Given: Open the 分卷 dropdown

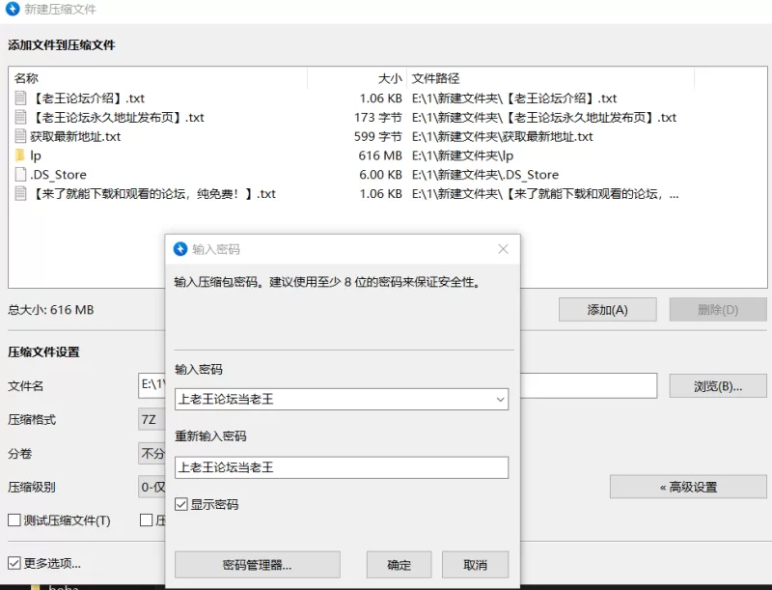Looking at the screenshot, I should pos(152,454).
